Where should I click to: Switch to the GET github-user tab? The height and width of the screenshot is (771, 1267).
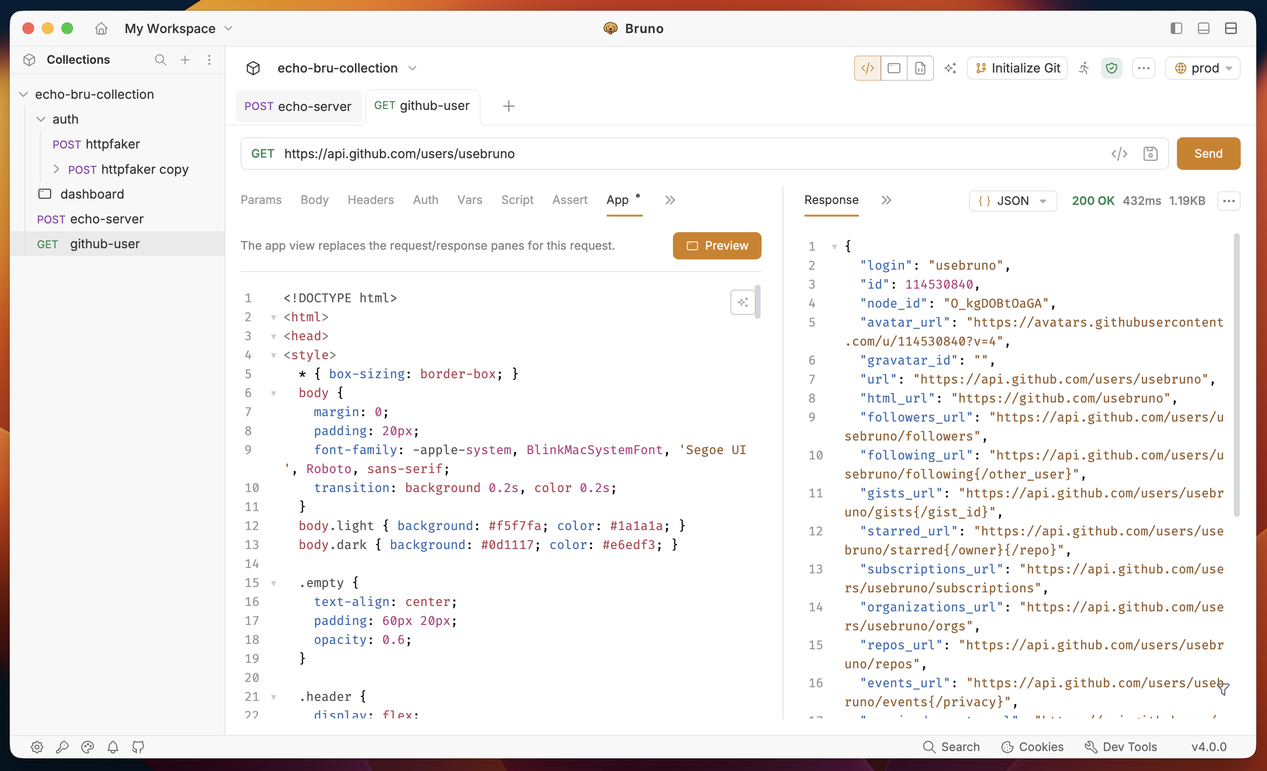click(422, 106)
